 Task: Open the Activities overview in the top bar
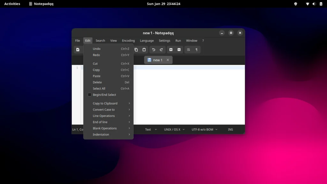pos(12,4)
